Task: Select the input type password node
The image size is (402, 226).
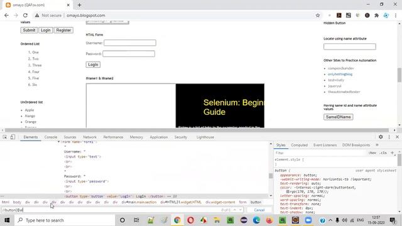Action: click(87, 181)
